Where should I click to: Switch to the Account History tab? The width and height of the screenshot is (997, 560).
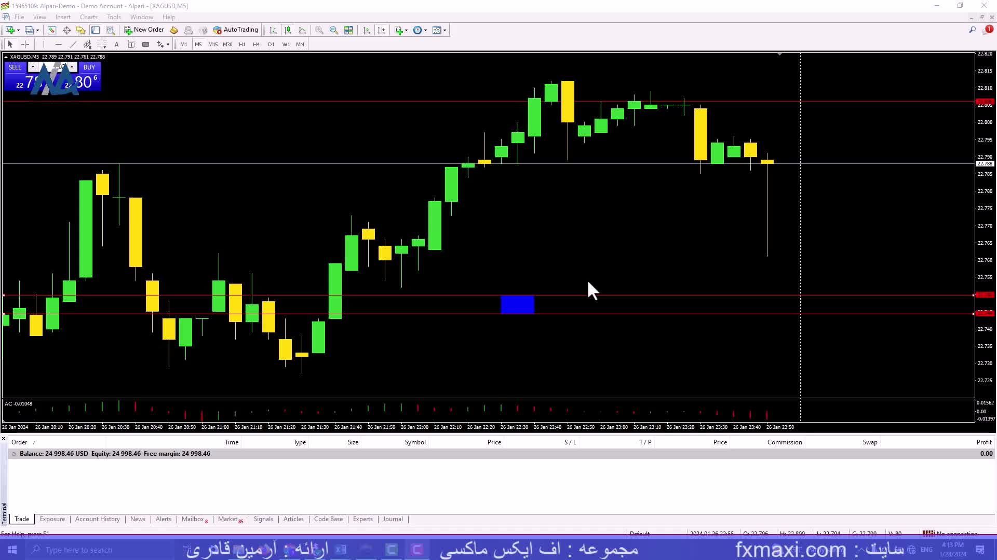97,519
